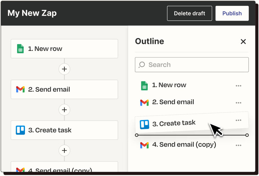Open the '2. Send email' step card

(64, 90)
